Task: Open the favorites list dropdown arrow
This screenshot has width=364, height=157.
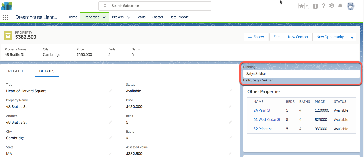Action: 307,6
